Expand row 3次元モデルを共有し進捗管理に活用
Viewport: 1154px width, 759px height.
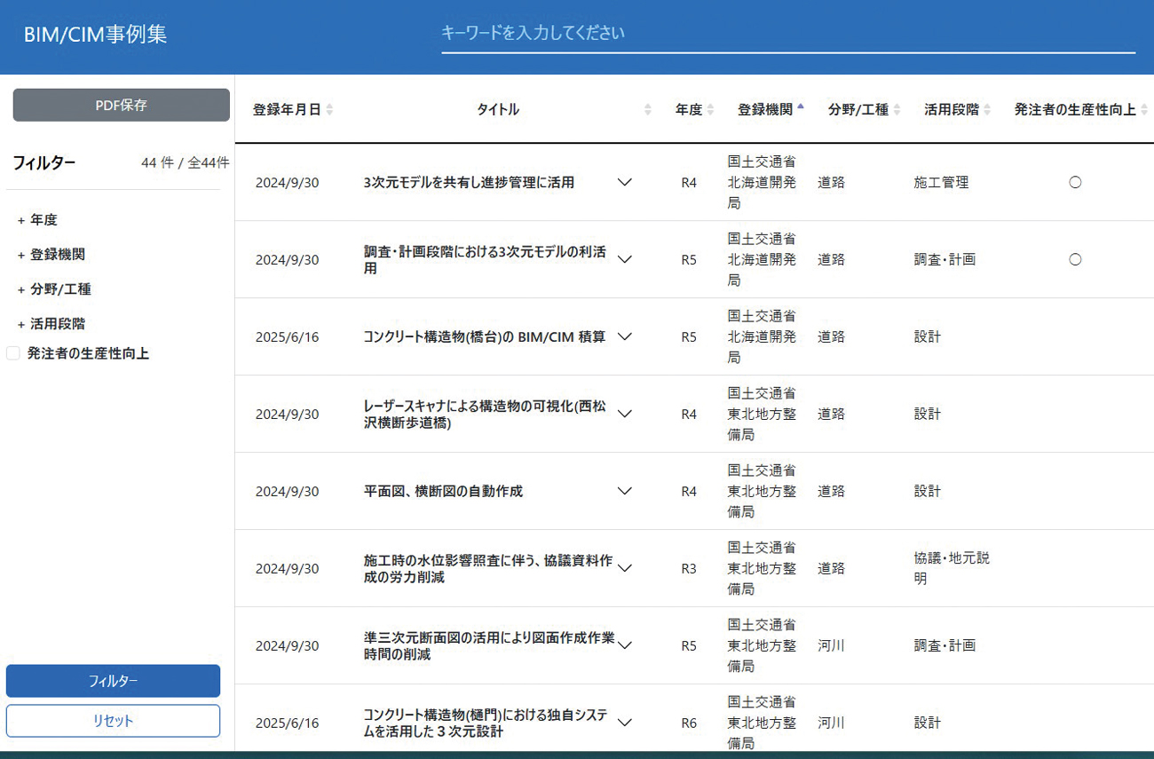[624, 182]
